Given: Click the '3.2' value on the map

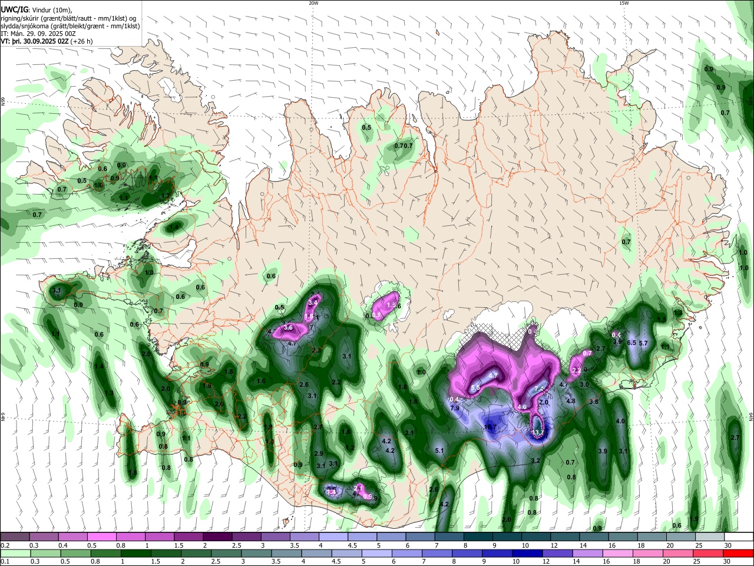Looking at the screenshot, I should click(535, 460).
